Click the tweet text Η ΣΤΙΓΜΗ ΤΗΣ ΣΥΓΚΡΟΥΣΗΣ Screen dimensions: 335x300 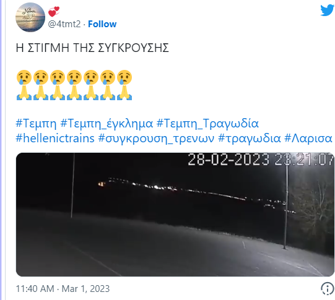[x=92, y=48]
